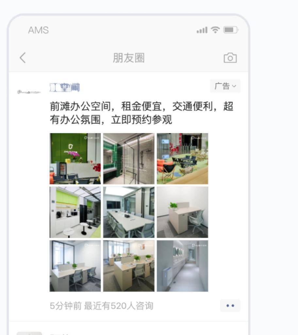Viewport: 298px width, 335px height.
Task: Tap the Wi-Fi status icon
Action: [215, 30]
